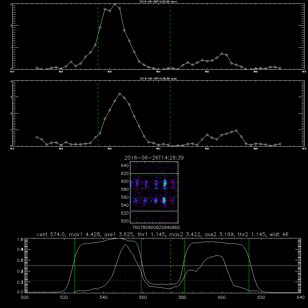
Task: Click the bottom plot x-axis label 560
Action: coord(143,298)
